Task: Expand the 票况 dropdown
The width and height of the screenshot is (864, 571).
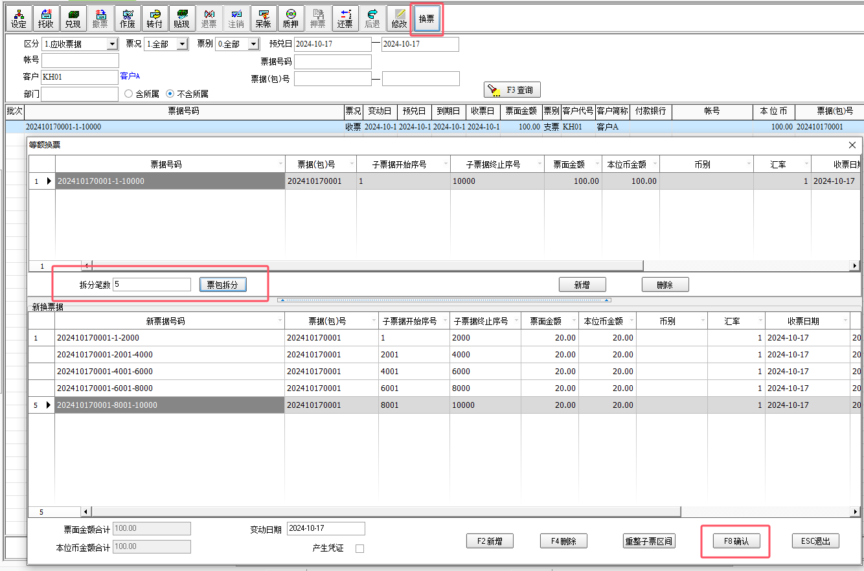Action: (x=182, y=44)
